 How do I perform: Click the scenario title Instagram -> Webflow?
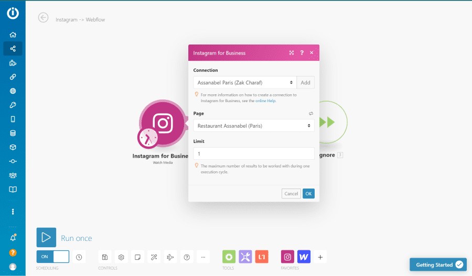(80, 19)
